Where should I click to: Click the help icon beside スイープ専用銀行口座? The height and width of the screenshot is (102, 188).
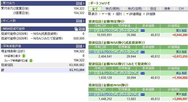(x=31, y=60)
